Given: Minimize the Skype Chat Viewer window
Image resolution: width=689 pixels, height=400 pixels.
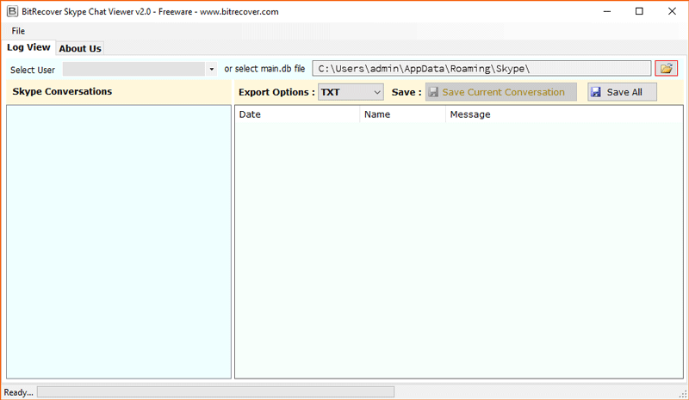Looking at the screenshot, I should coord(607,11).
